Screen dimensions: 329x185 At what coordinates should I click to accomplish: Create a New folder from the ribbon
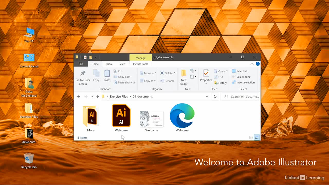pos(184,77)
